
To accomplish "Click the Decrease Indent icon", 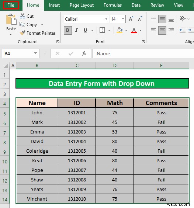I will (x=183, y=30).
